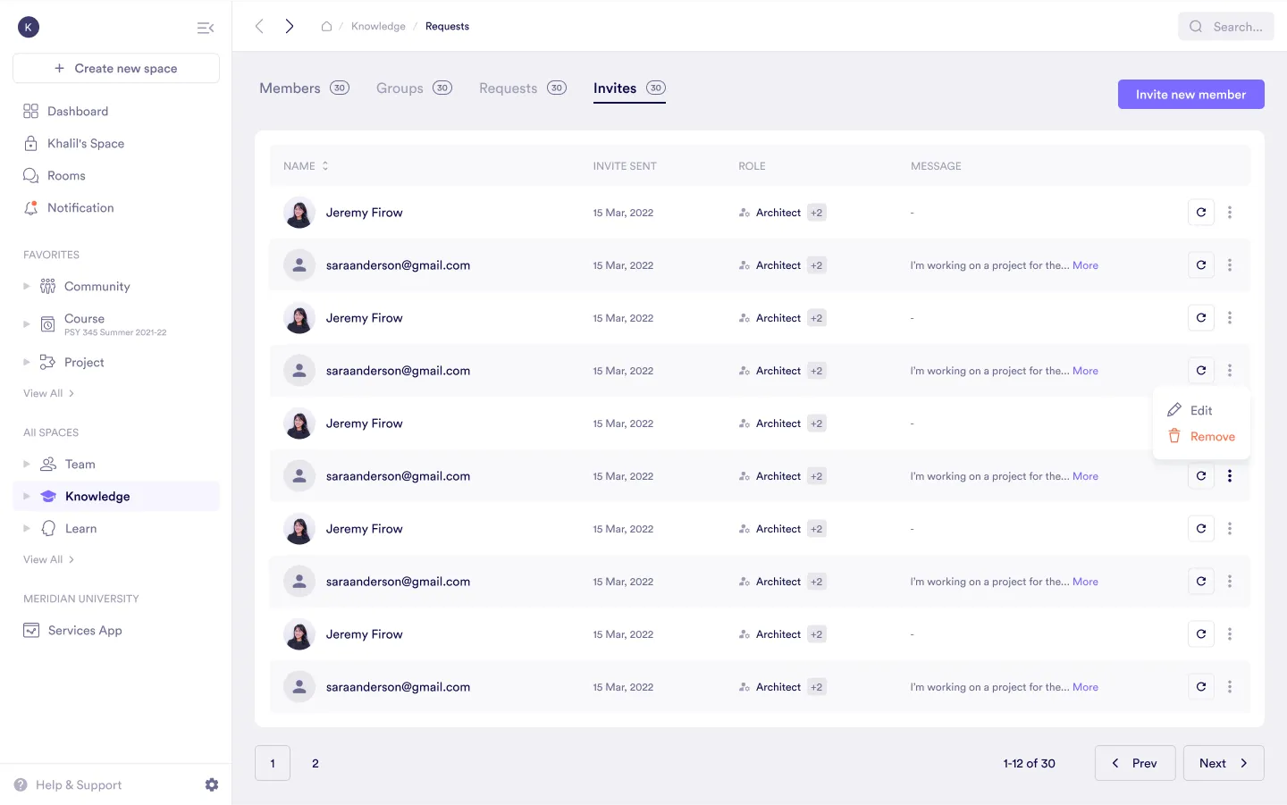Click Invite new member
The height and width of the screenshot is (805, 1287).
click(1190, 94)
